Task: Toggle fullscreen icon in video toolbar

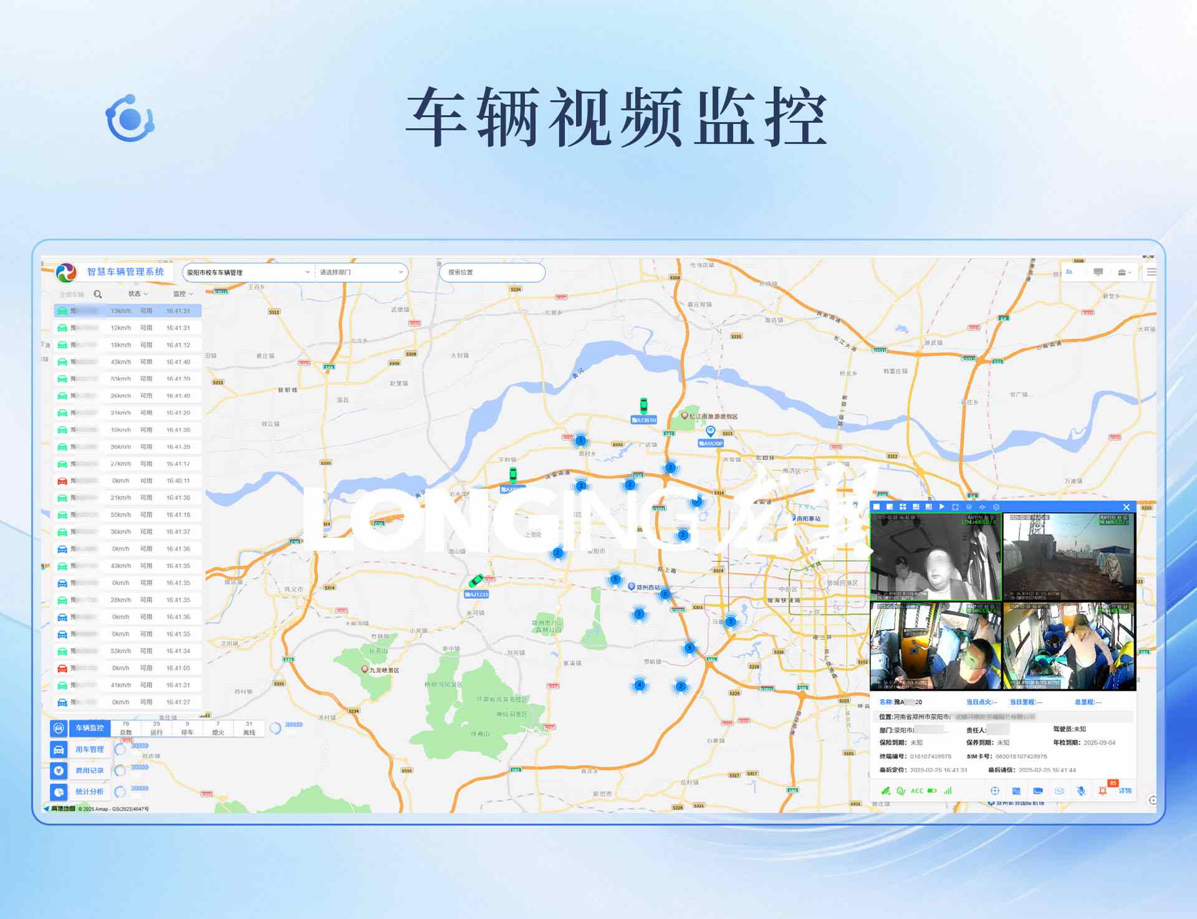Action: pyautogui.click(x=955, y=507)
